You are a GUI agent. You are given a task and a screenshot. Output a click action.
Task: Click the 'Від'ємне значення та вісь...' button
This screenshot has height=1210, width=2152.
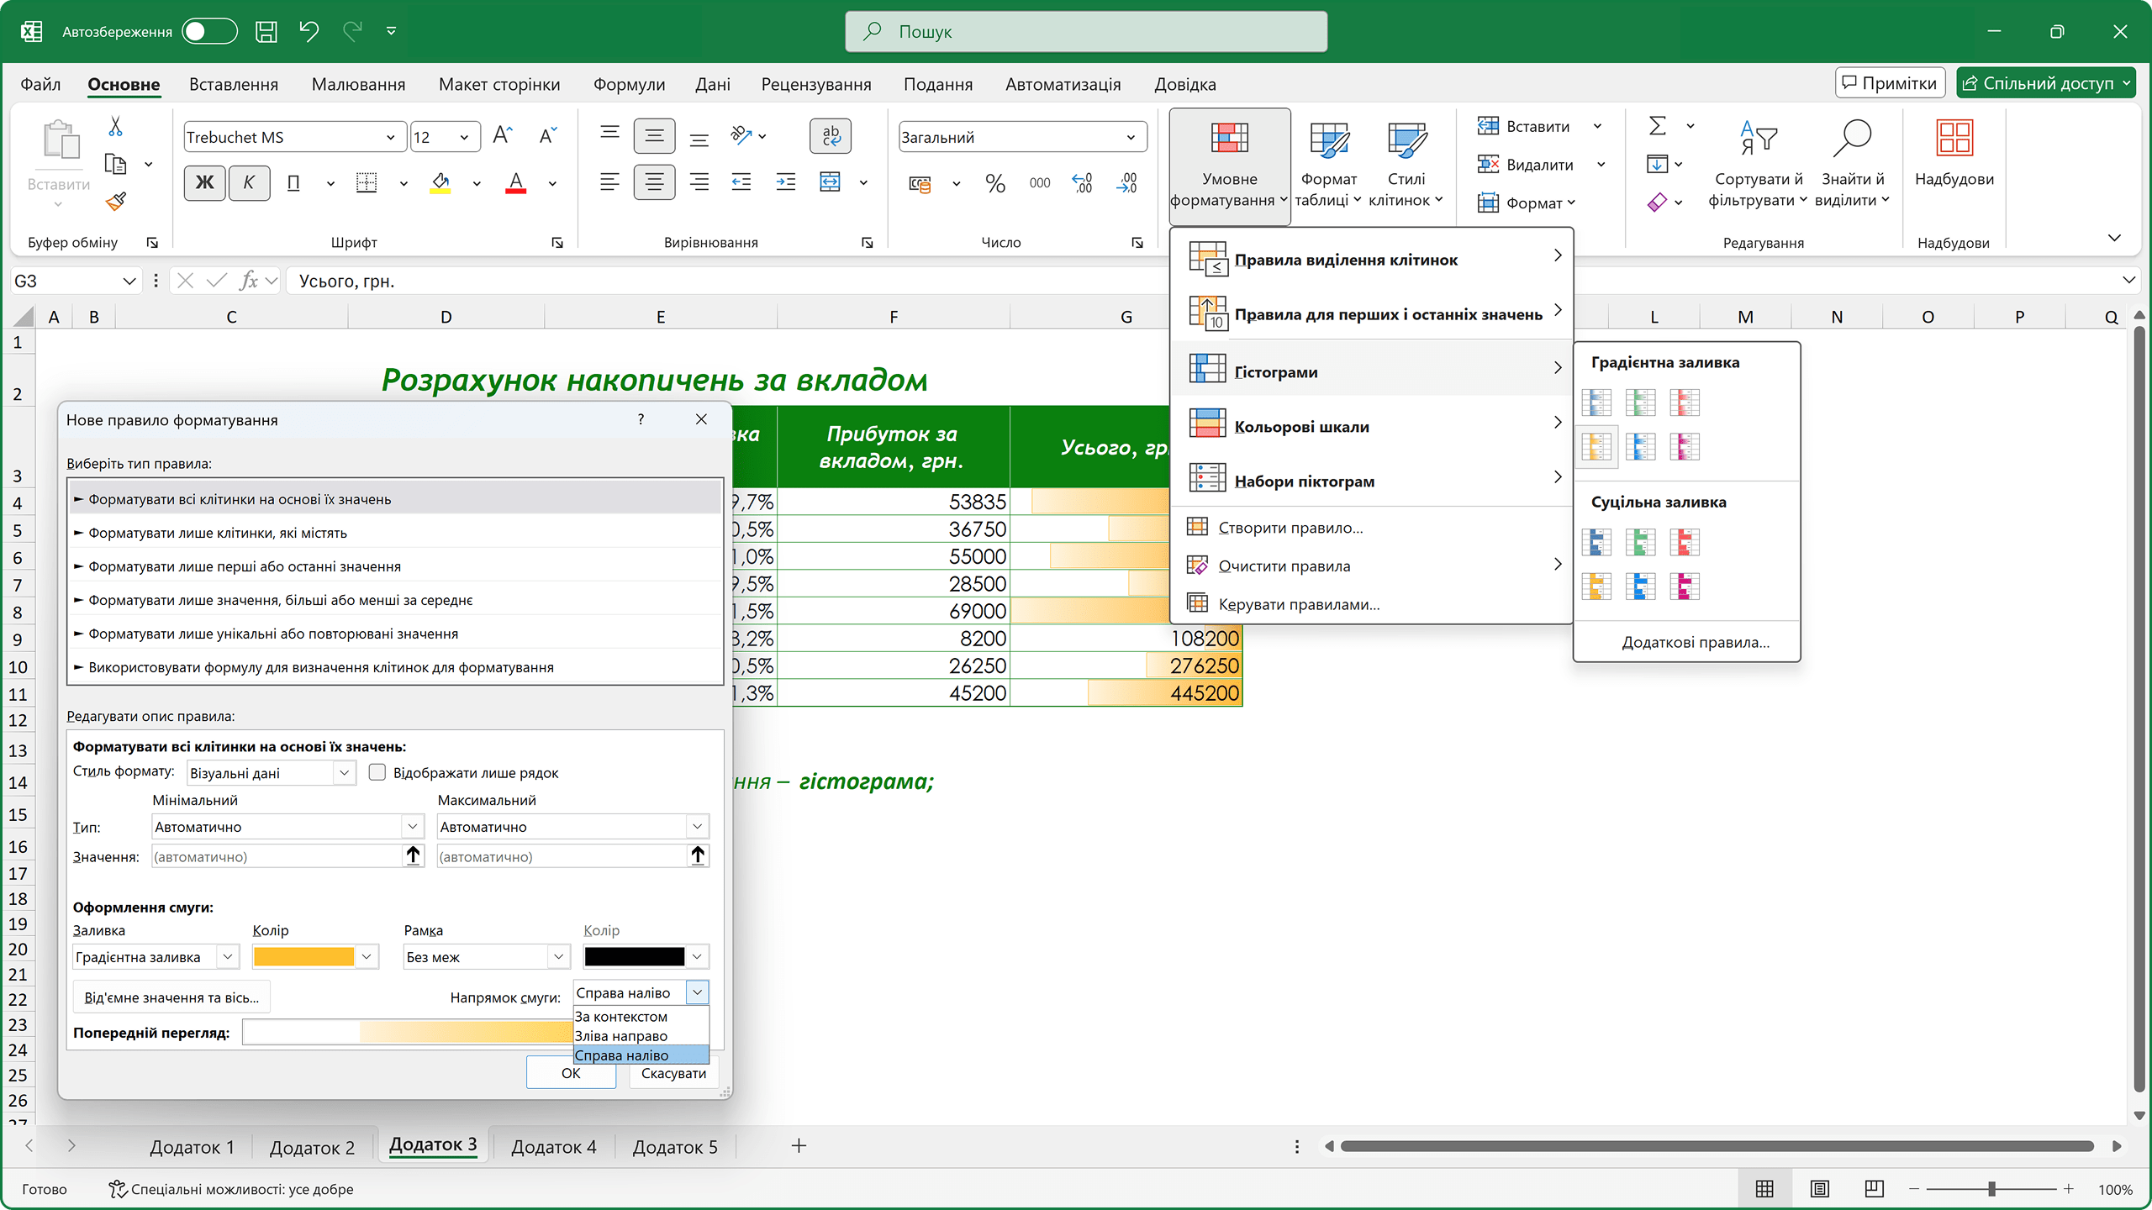[x=171, y=997]
